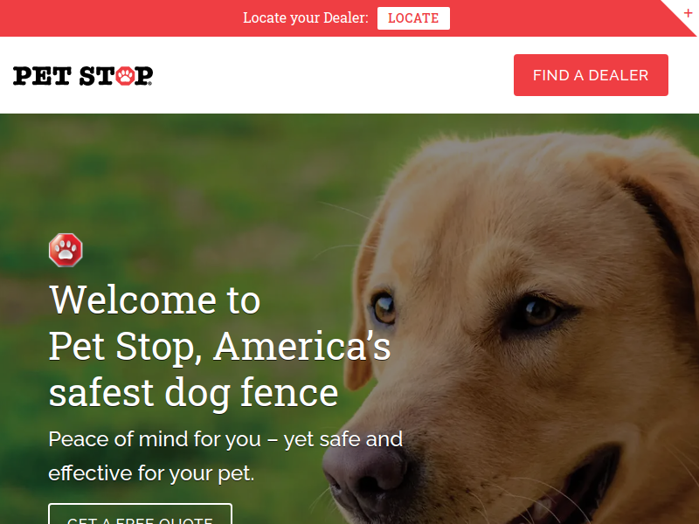The height and width of the screenshot is (524, 699).
Task: Click the red paw stop-sign icon above heading
Action: [x=66, y=250]
